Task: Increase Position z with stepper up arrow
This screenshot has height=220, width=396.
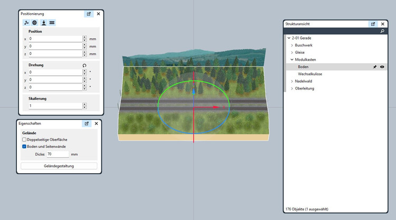Action: tap(84, 52)
